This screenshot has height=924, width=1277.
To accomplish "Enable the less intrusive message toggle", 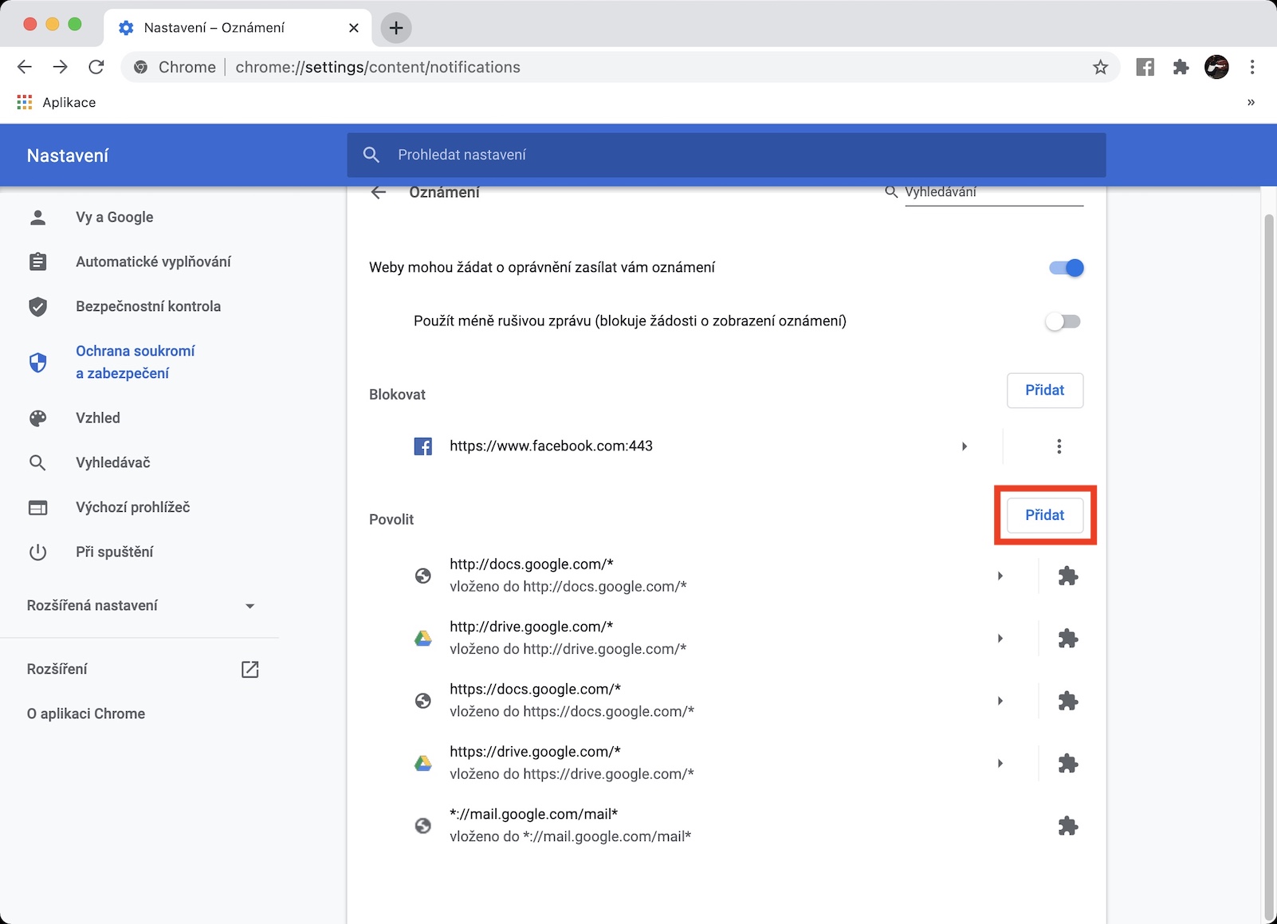I will pyautogui.click(x=1063, y=321).
